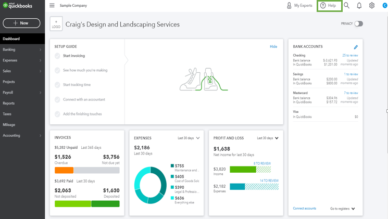The height and width of the screenshot is (219, 388).
Task: Check the See how much you're making circle
Action: coord(57,70)
